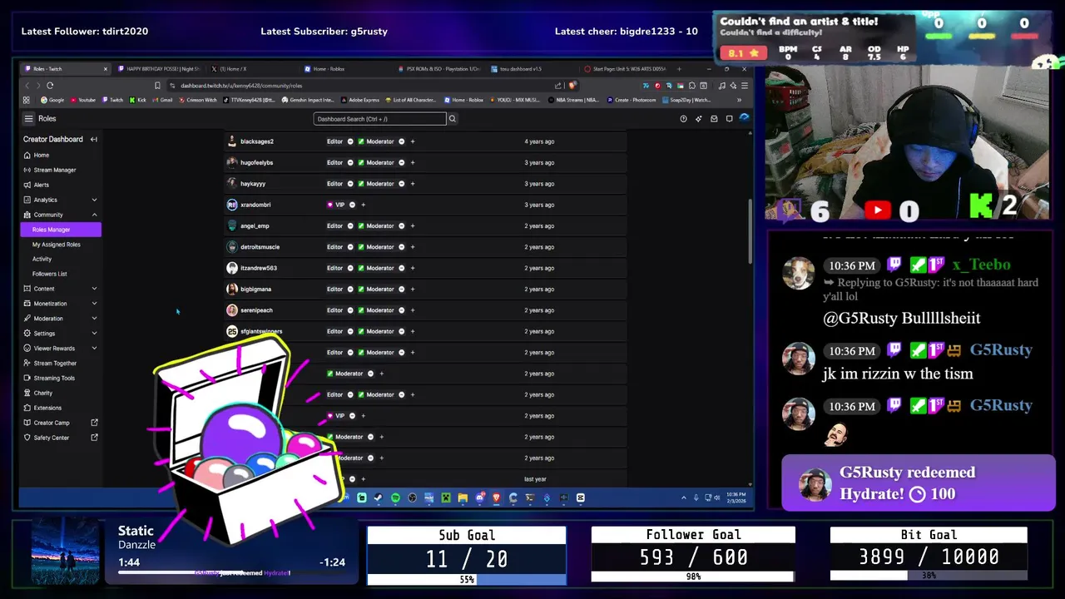Screen dimensions: 1065x599
Task: Bookmark this page in address bar
Action: pos(157,85)
